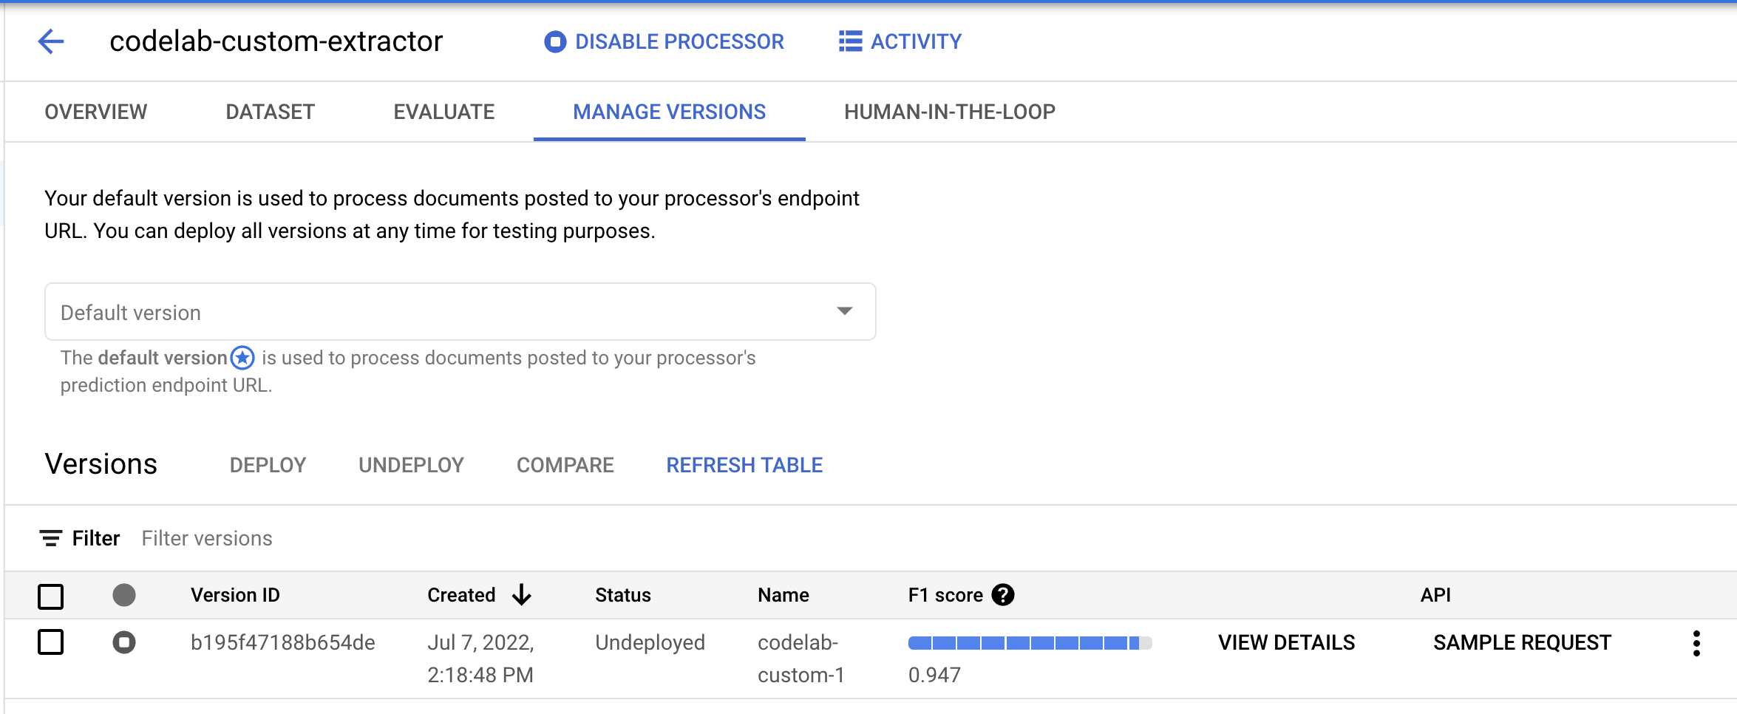Open the Human-in-the-loop tab

(949, 112)
